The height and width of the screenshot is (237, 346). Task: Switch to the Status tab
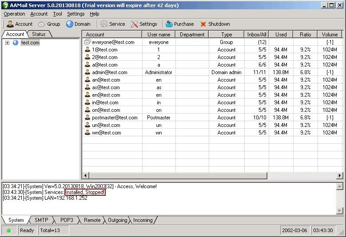39,34
